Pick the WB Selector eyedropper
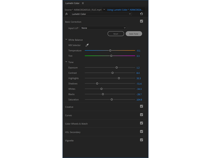 [x=87, y=45]
